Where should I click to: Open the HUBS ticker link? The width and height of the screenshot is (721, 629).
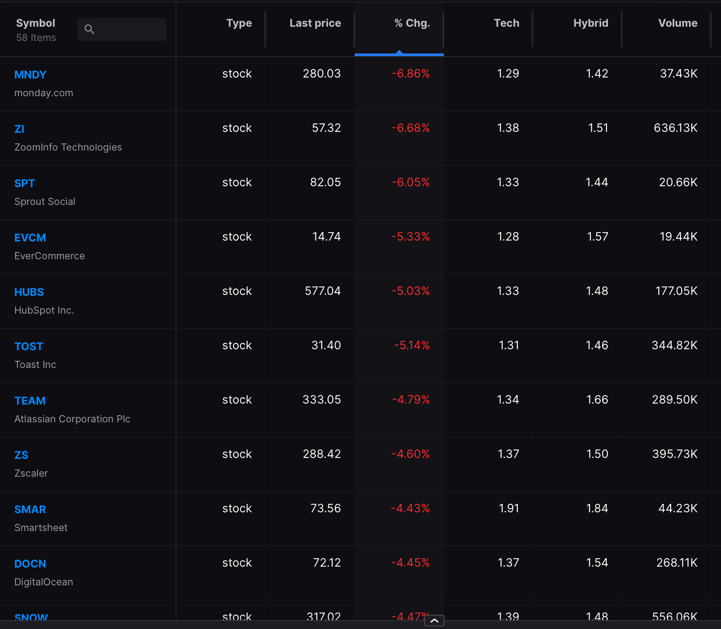(29, 292)
